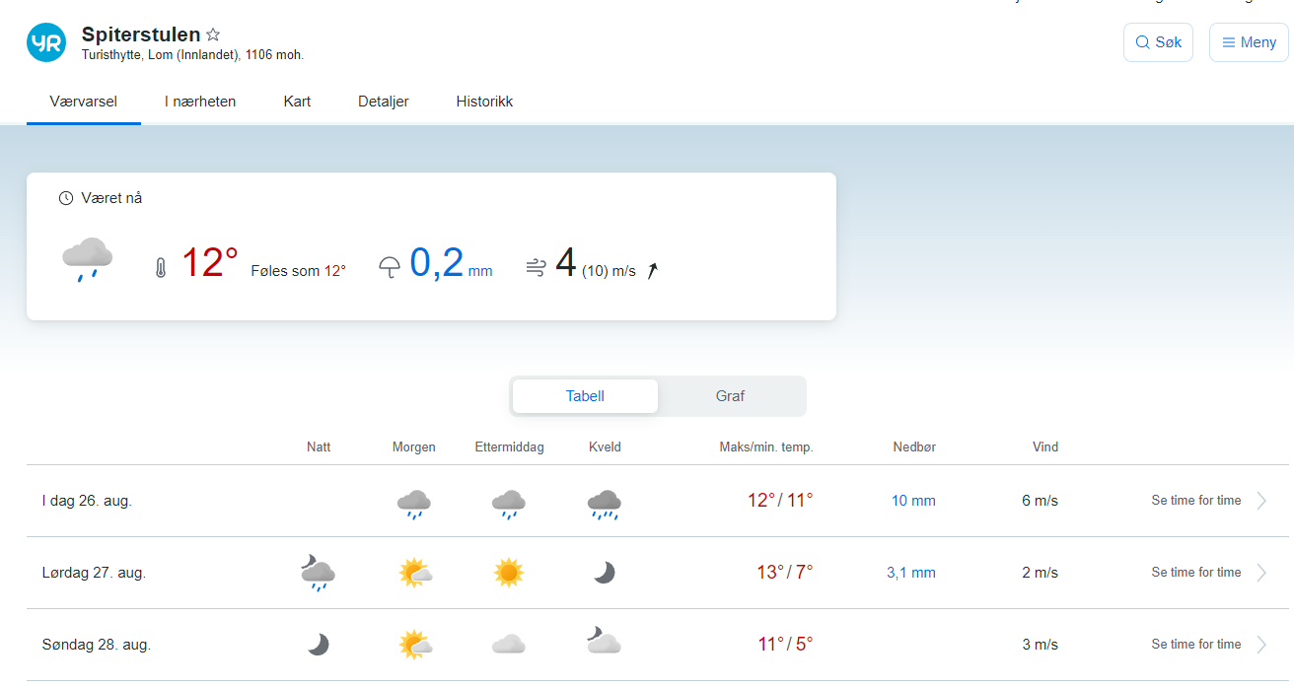The width and height of the screenshot is (1294, 687).
Task: Open the Detaljer tab
Action: coord(384,102)
